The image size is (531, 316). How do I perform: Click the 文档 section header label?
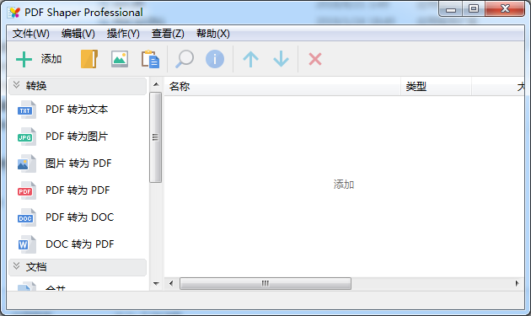pos(36,267)
